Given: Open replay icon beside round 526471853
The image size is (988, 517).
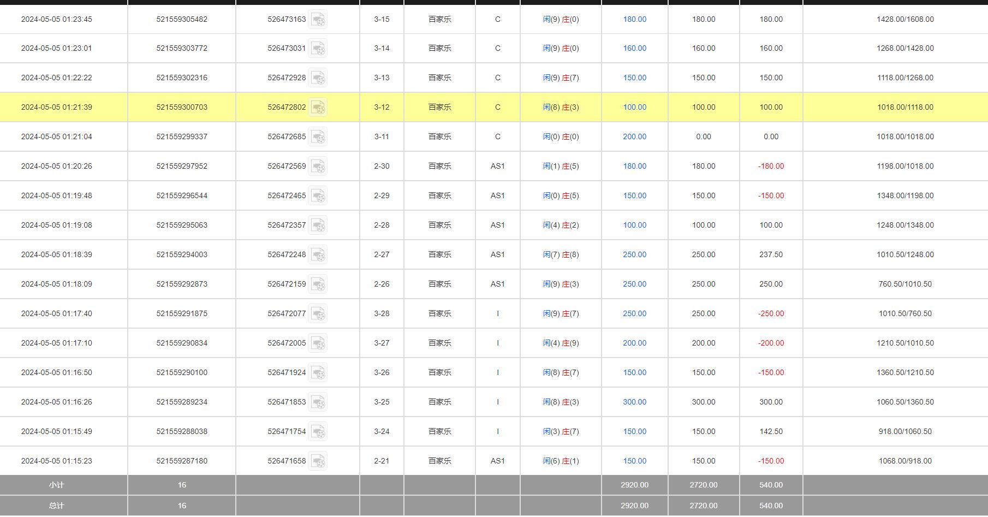Looking at the screenshot, I should [318, 402].
